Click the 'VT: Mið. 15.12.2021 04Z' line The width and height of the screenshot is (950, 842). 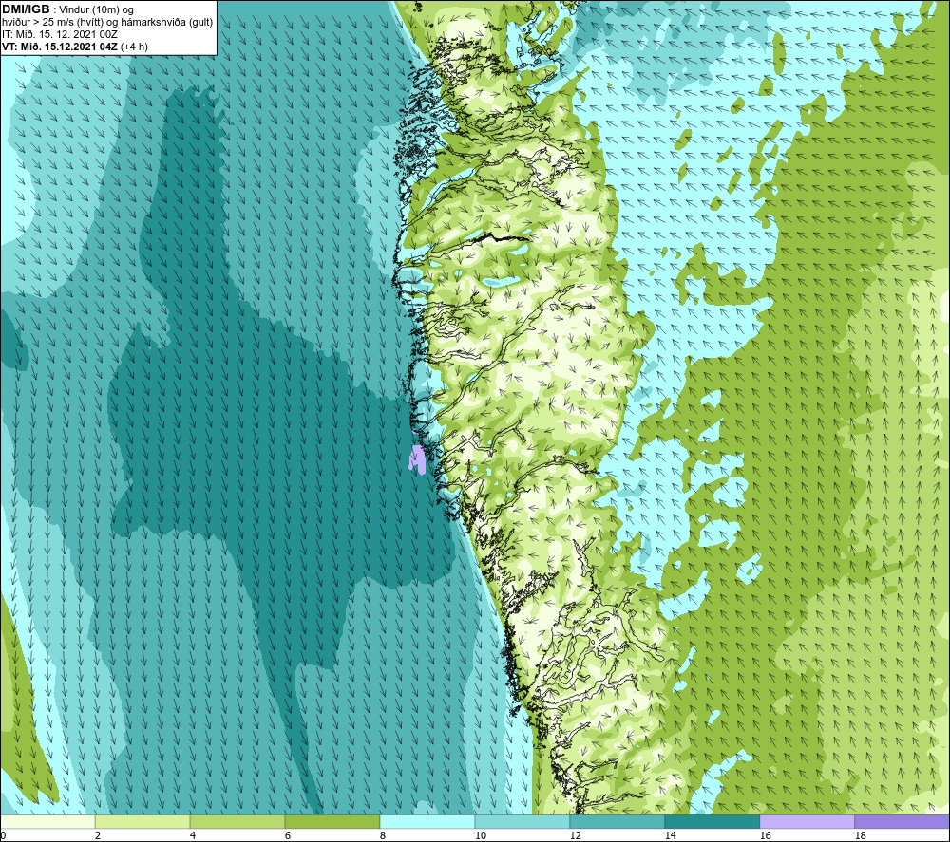[61, 47]
